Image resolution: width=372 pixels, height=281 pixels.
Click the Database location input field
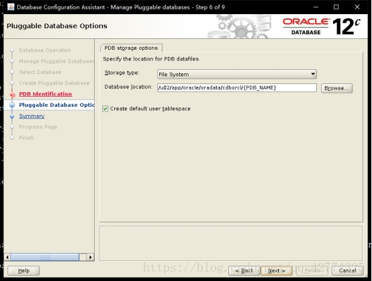pos(237,87)
